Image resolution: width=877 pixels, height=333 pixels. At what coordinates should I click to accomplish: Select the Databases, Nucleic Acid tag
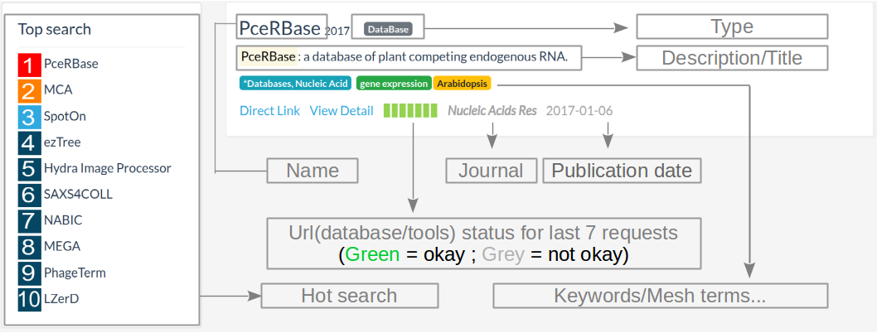point(295,84)
